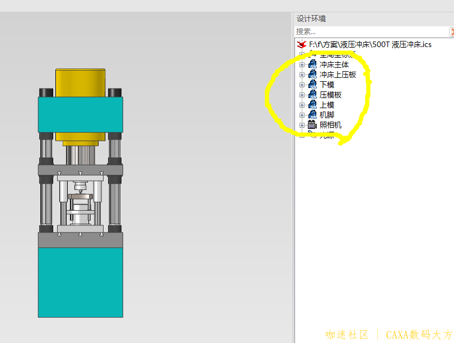Click the 搜索 search field in design tree
This screenshot has height=343, width=454.
pyautogui.click(x=372, y=31)
